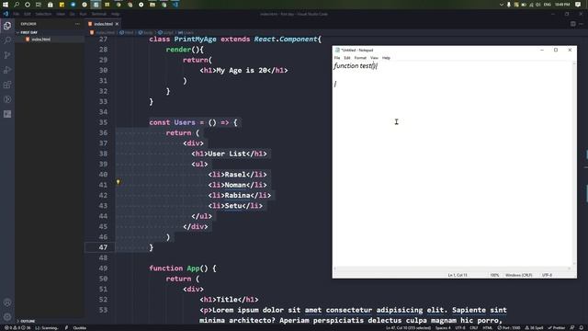Click 'App' function name on line 49
The height and width of the screenshot is (331, 588).
193,268
